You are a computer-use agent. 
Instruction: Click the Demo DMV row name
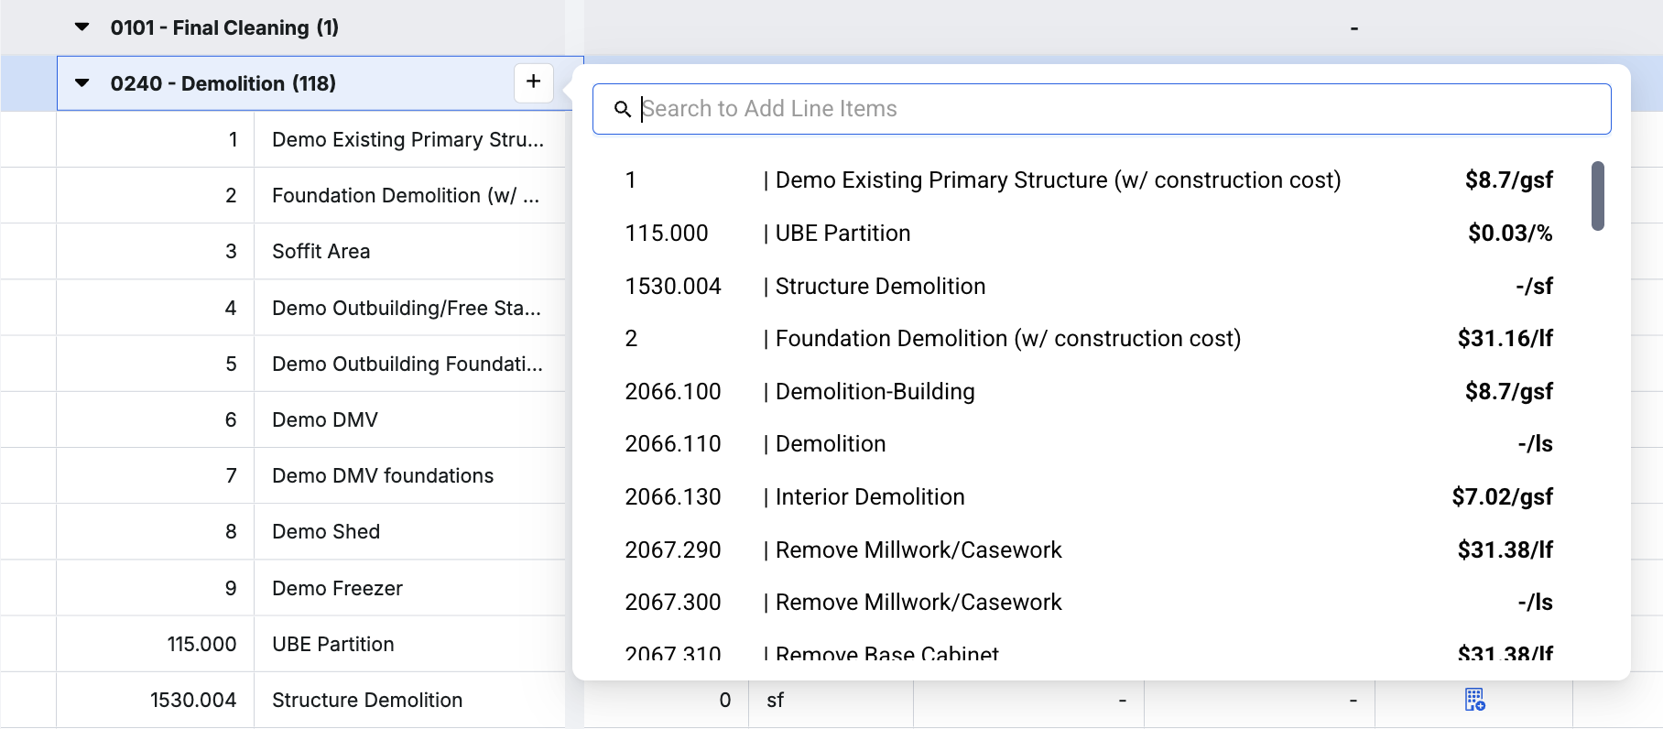[325, 419]
